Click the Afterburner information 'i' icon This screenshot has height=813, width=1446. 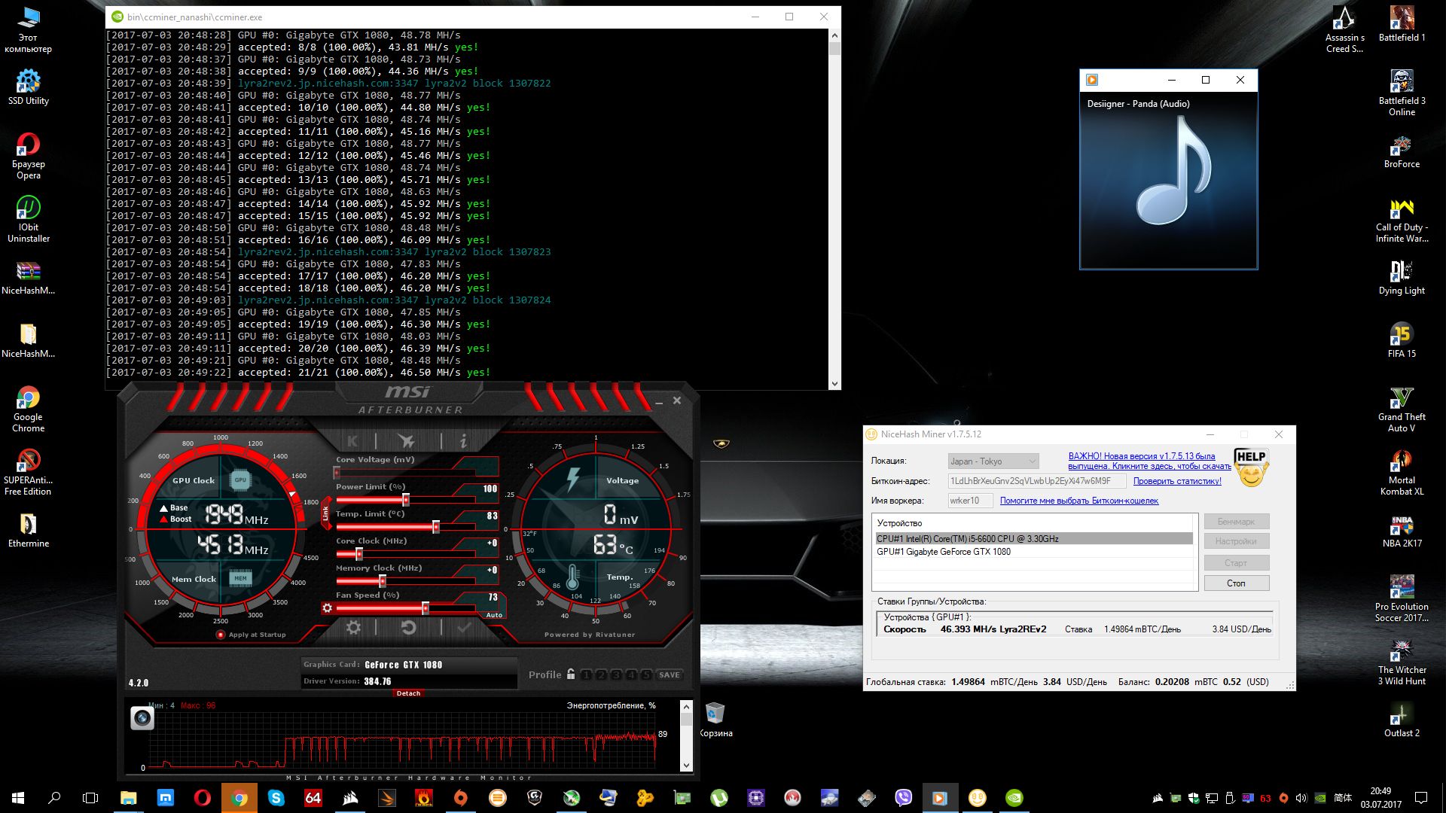pyautogui.click(x=463, y=441)
